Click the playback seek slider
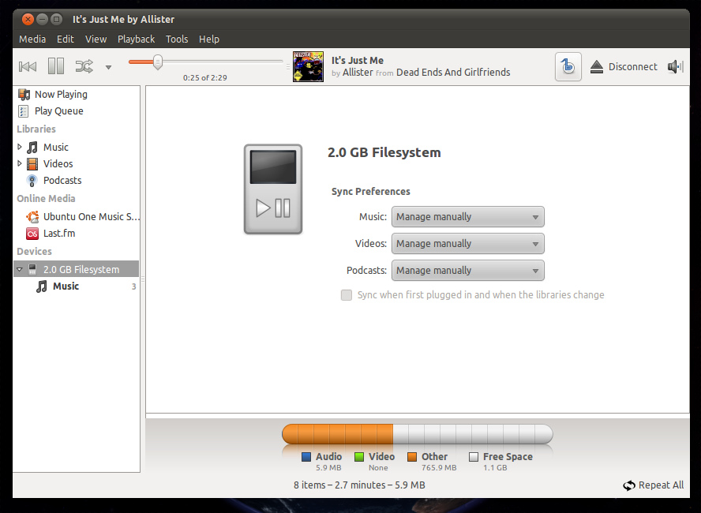Image resolution: width=701 pixels, height=513 pixels. [205, 62]
